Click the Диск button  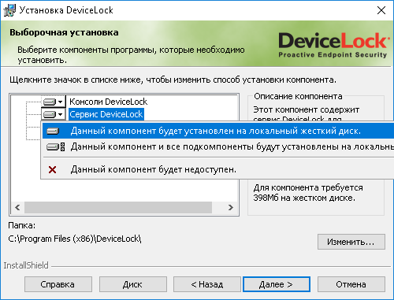click(x=133, y=284)
